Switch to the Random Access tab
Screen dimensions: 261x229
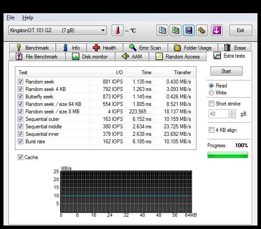tap(178, 57)
